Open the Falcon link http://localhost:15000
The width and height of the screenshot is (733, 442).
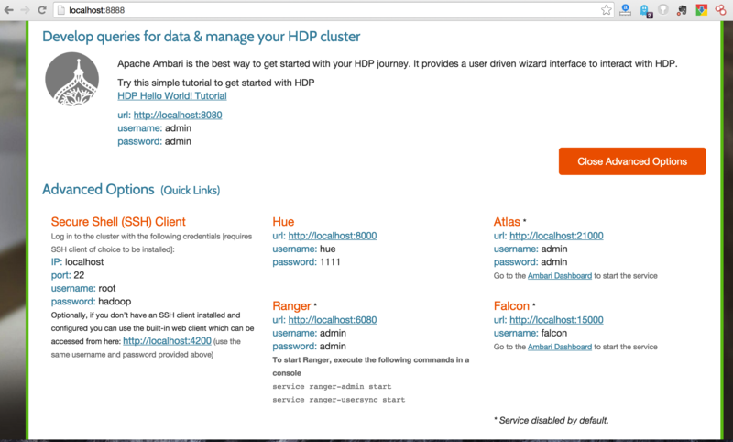pos(556,320)
